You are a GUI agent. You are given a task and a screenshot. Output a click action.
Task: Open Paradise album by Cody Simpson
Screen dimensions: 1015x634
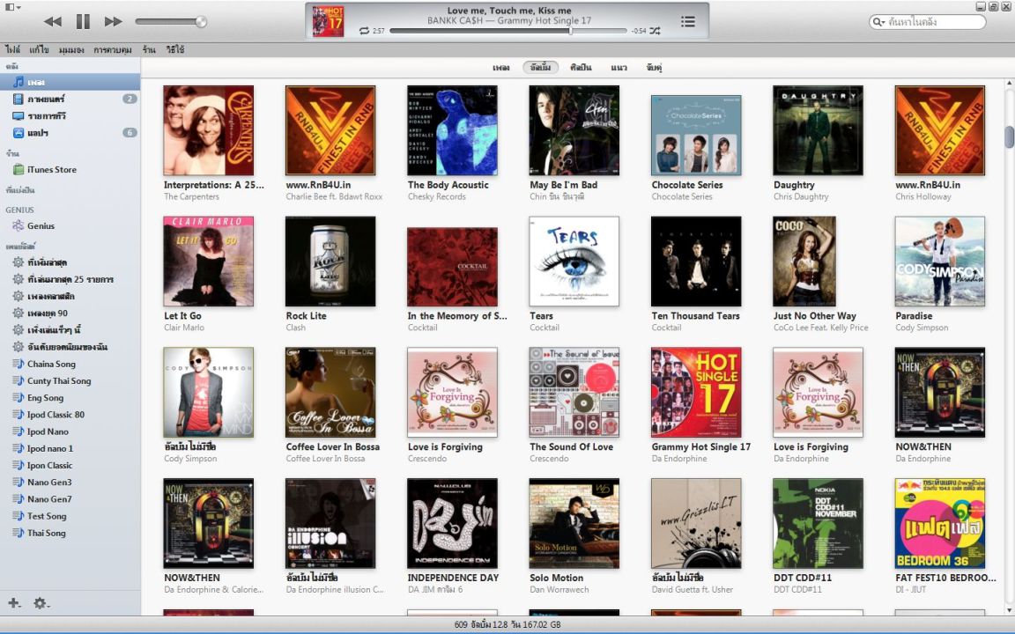click(940, 262)
